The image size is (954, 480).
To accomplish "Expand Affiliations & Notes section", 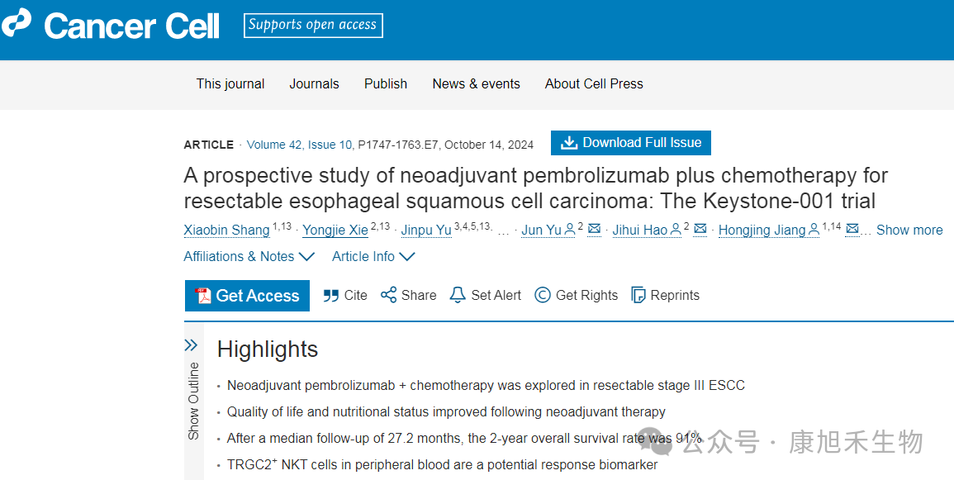I will (x=249, y=256).
